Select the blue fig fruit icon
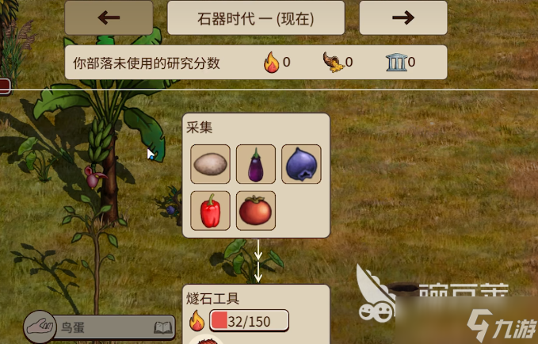The width and height of the screenshot is (538, 344). pos(301,164)
